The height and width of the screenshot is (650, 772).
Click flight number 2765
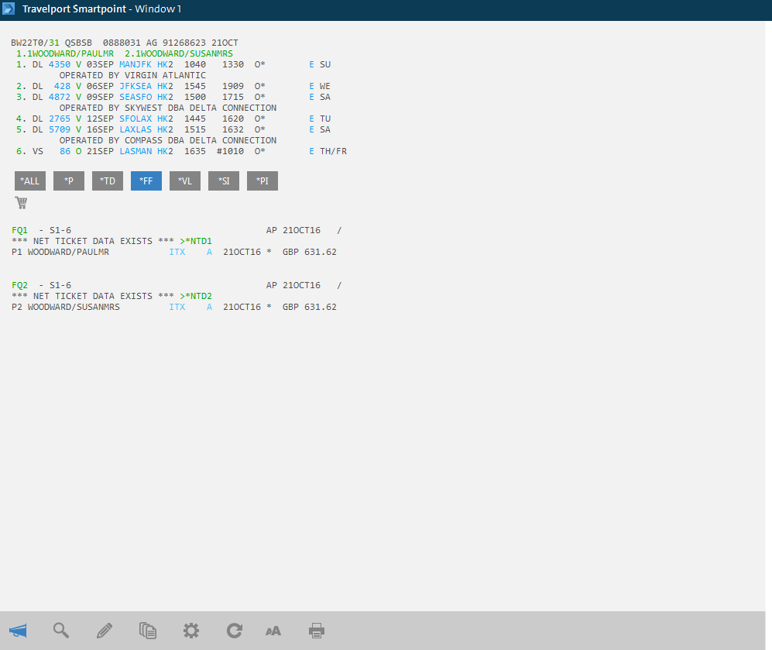tap(60, 119)
